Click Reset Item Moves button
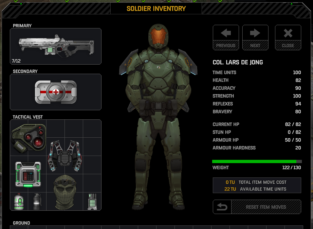This screenshot has width=313, height=229. [x=266, y=207]
